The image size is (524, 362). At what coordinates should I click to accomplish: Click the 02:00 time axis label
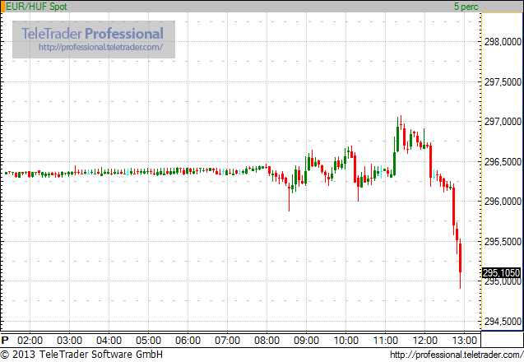click(30, 341)
